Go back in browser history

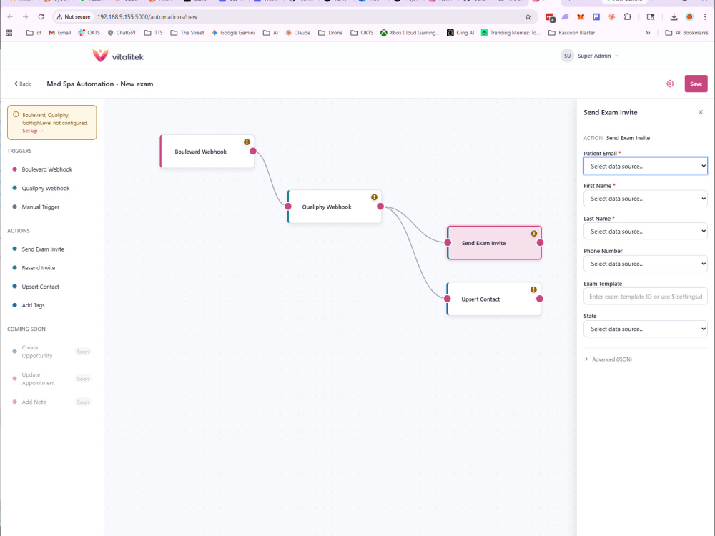(10, 17)
